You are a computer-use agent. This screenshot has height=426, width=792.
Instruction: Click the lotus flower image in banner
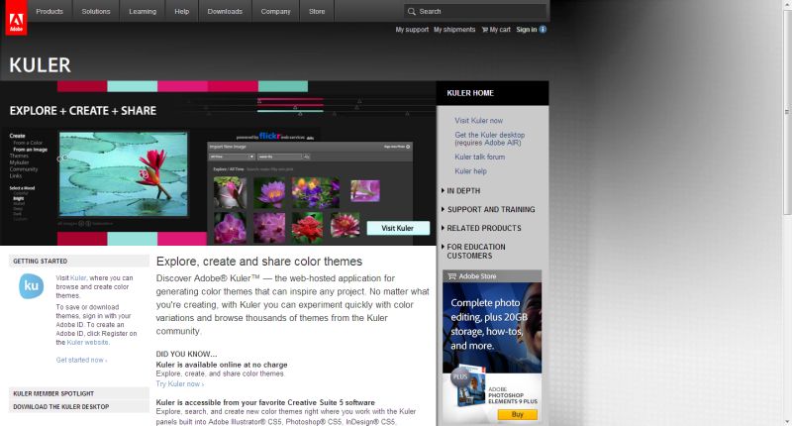[123, 173]
